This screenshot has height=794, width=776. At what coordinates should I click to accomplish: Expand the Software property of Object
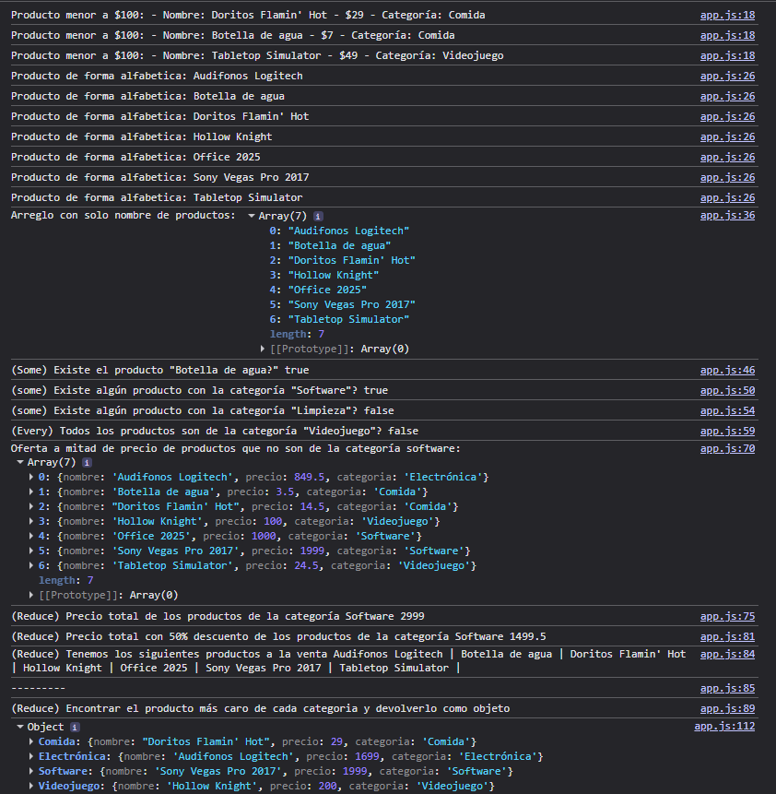(x=31, y=771)
